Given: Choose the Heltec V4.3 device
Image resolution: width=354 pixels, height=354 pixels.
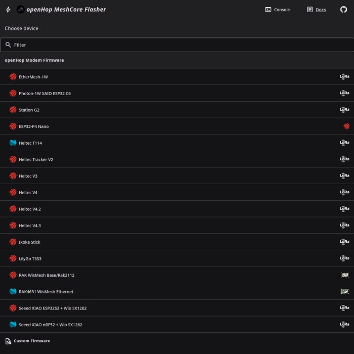Looking at the screenshot, I should coord(177,225).
